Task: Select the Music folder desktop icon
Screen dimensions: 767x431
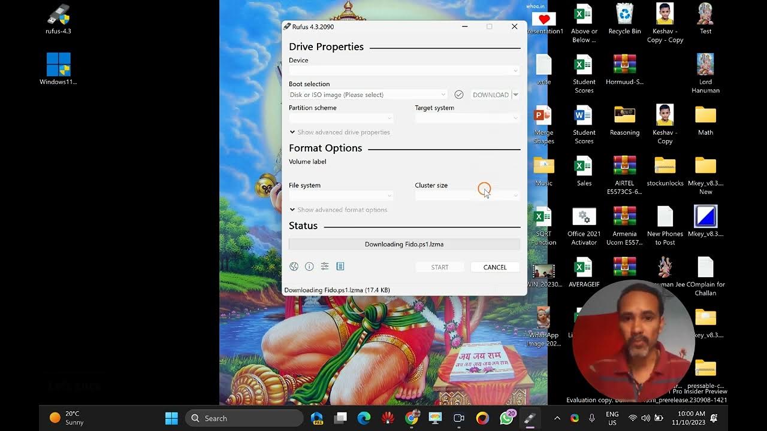Action: (543, 172)
